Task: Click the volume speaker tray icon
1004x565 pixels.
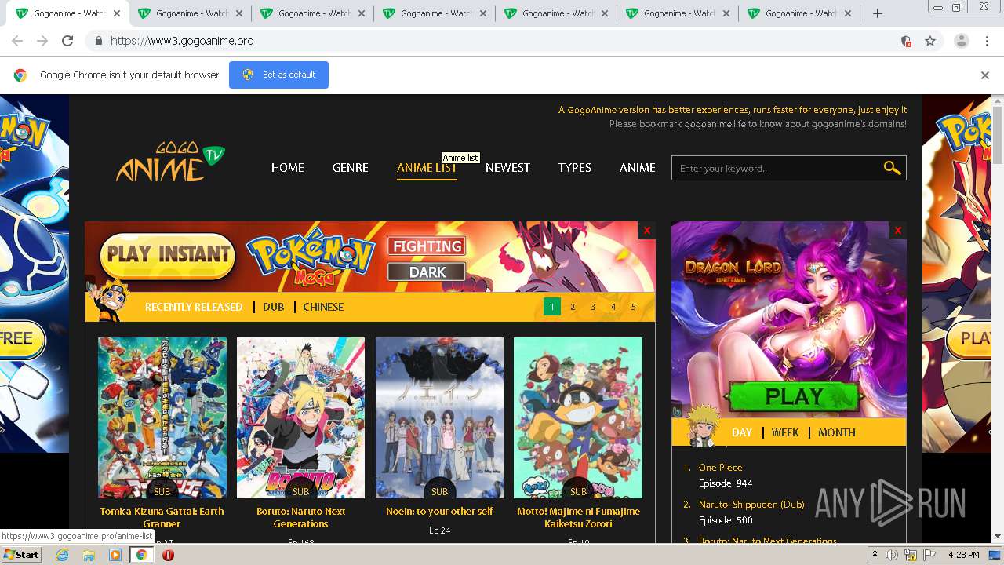Action: [891, 555]
